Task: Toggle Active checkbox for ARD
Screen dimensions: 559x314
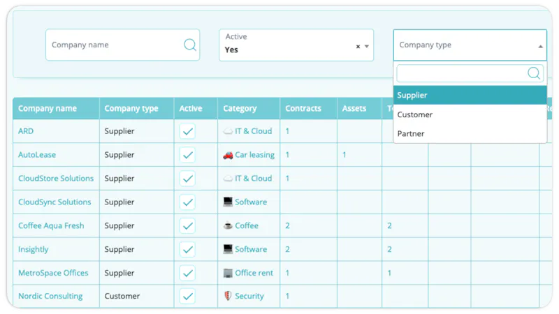Action: tap(187, 131)
